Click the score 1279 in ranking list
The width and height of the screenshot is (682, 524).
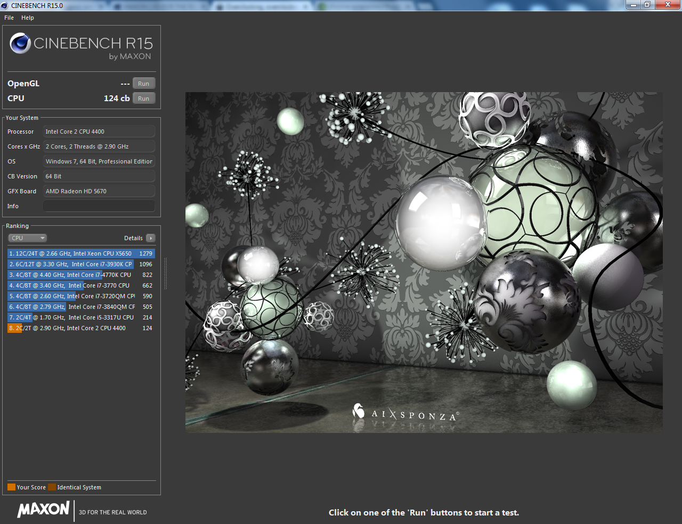coord(146,253)
